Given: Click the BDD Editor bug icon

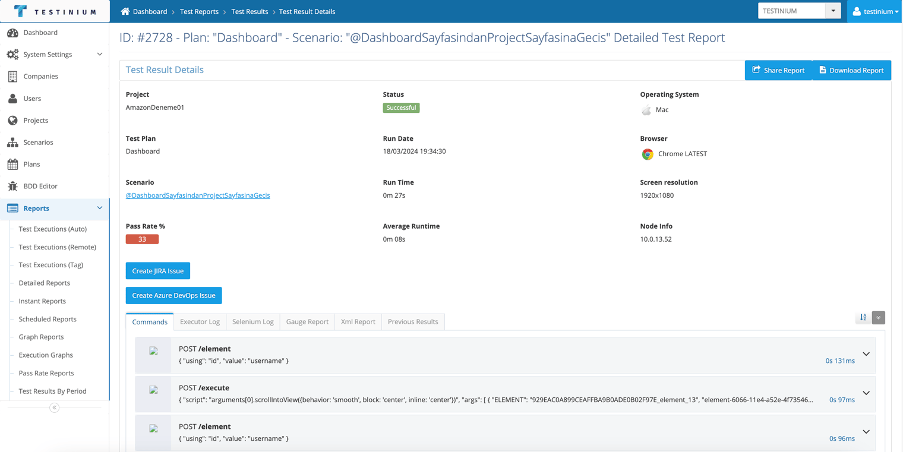Looking at the screenshot, I should click(x=12, y=187).
